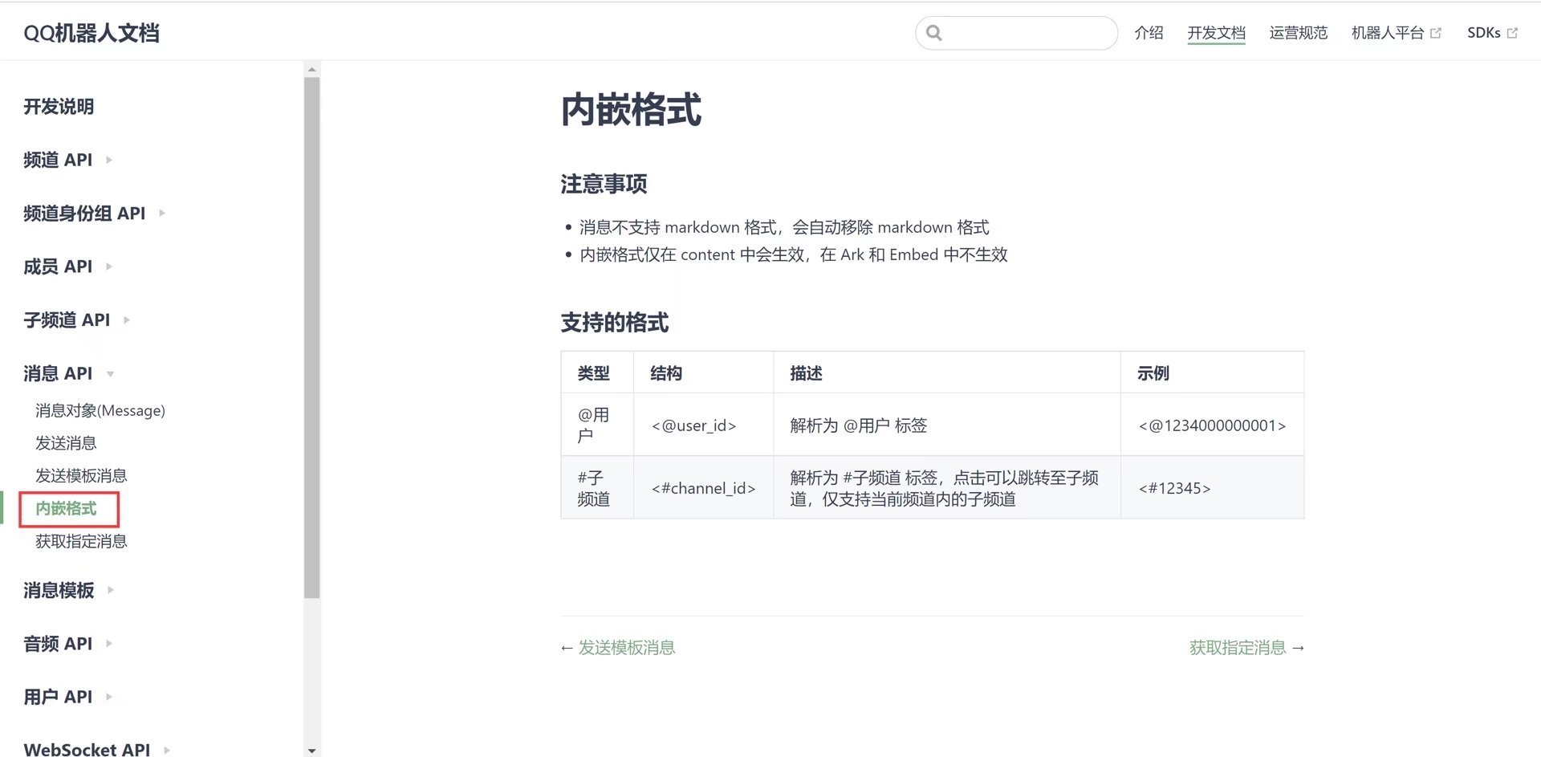Open the 发送模板消息 previous page link
Screen dimensions: 1541x757
[626, 647]
